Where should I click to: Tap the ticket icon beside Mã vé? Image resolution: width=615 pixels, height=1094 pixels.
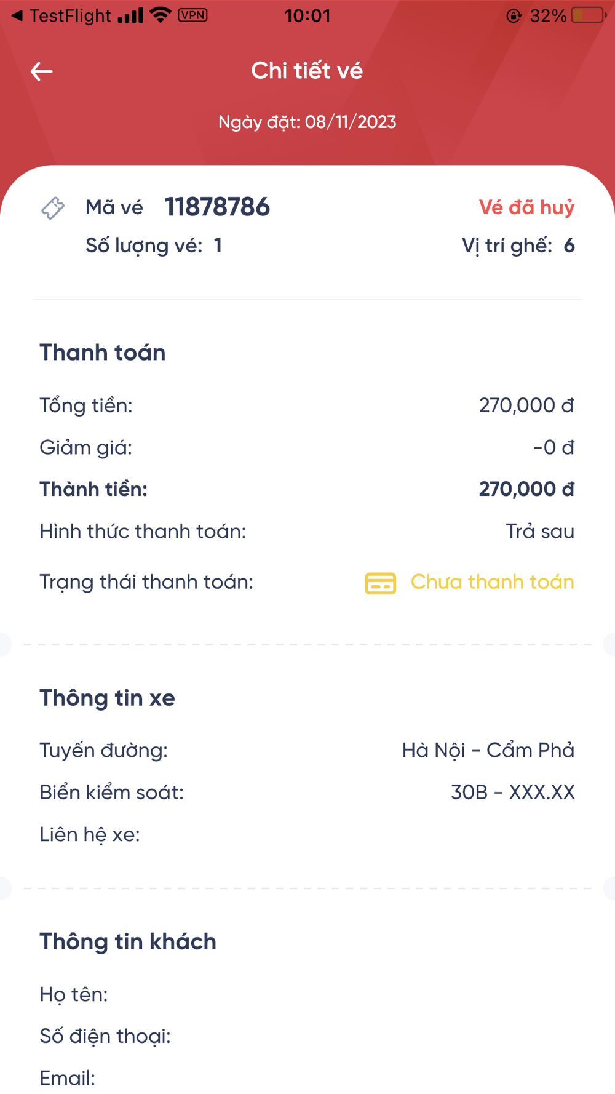pyautogui.click(x=53, y=208)
